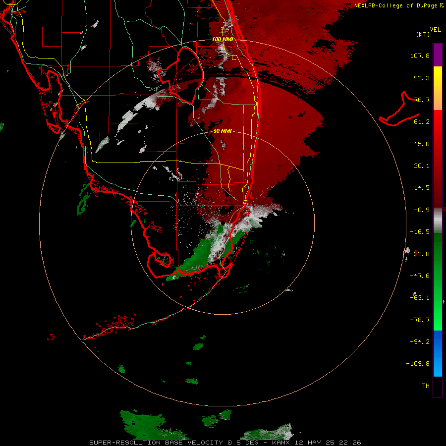Click the -32.0 scale label
This screenshot has width=446, height=446.
420,254
